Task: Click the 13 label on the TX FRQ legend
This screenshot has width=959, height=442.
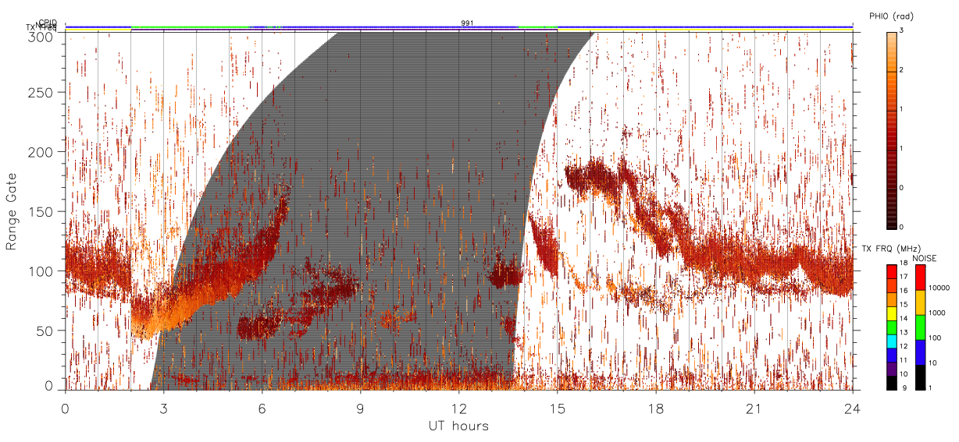Action: 903,333
